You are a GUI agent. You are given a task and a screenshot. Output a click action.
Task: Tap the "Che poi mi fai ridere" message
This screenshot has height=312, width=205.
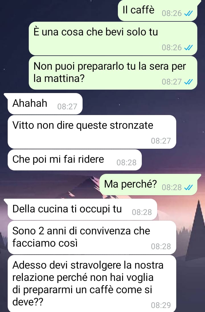point(75,160)
